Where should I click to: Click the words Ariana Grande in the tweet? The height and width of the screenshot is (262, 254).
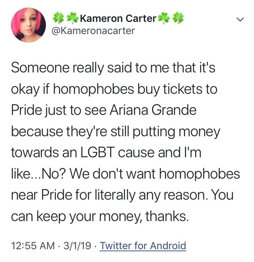click(153, 111)
